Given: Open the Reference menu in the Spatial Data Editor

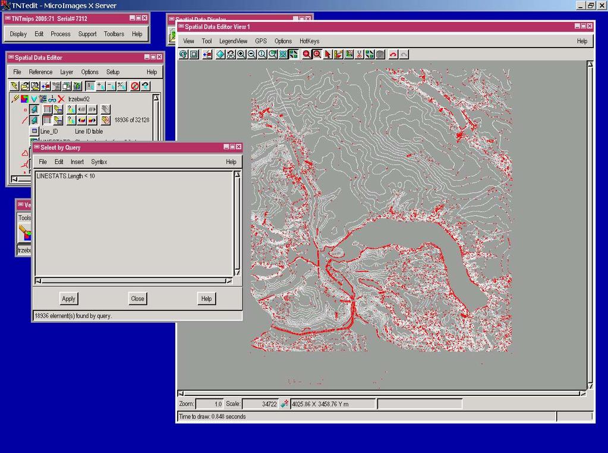Looking at the screenshot, I should click(41, 72).
